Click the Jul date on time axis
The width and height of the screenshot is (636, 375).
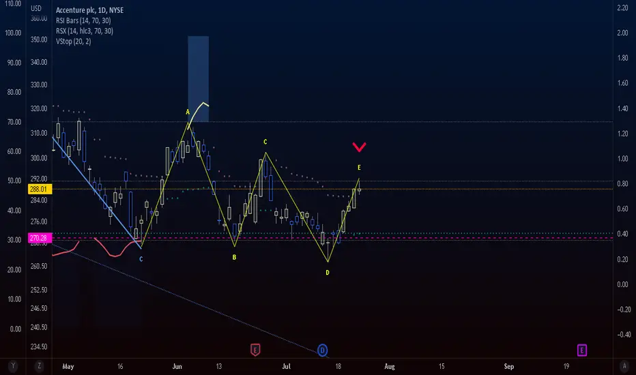[287, 367]
